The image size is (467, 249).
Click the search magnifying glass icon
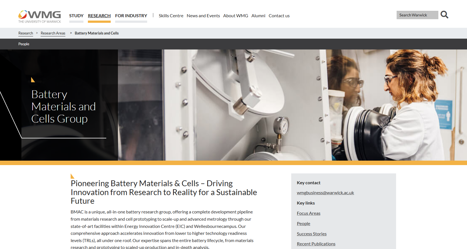(444, 15)
